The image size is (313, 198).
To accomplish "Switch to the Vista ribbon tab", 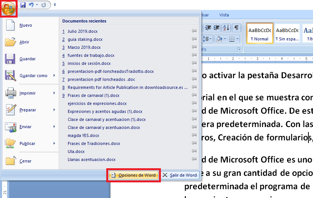I will point(224,15).
